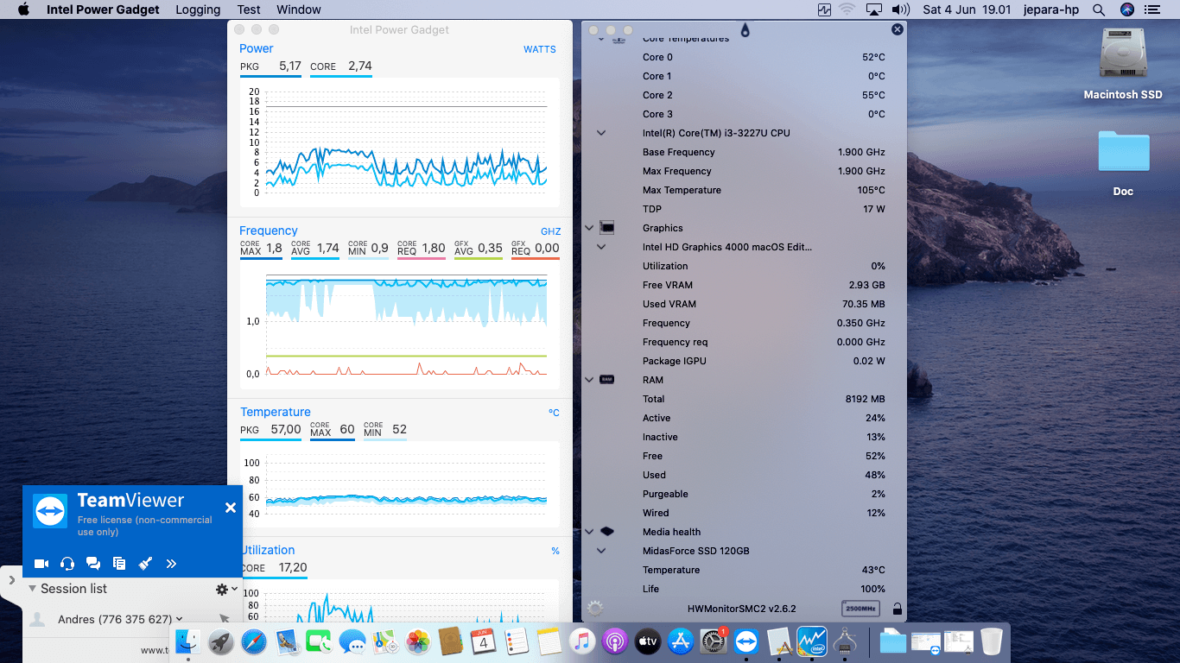Click the HWMonitorSMC2 droplet pin icon
1180x663 pixels.
pyautogui.click(x=745, y=29)
